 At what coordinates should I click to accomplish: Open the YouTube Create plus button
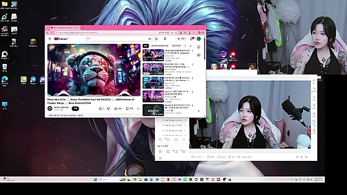point(182,38)
